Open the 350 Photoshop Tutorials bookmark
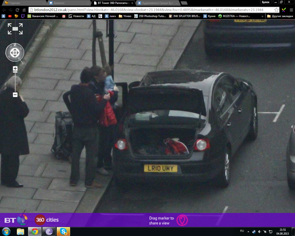The height and width of the screenshot is (236, 295). pyautogui.click(x=150, y=16)
